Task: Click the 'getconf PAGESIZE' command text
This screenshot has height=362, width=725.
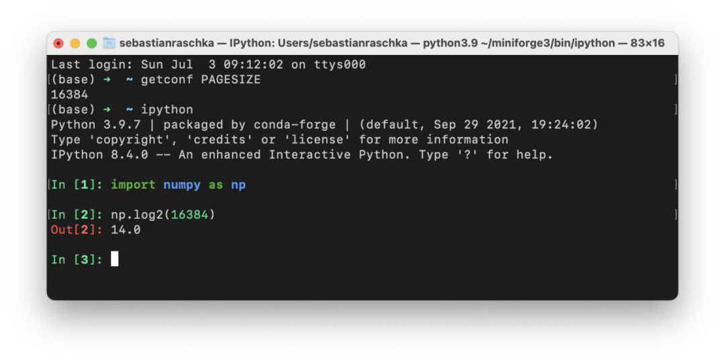Action: point(201,79)
